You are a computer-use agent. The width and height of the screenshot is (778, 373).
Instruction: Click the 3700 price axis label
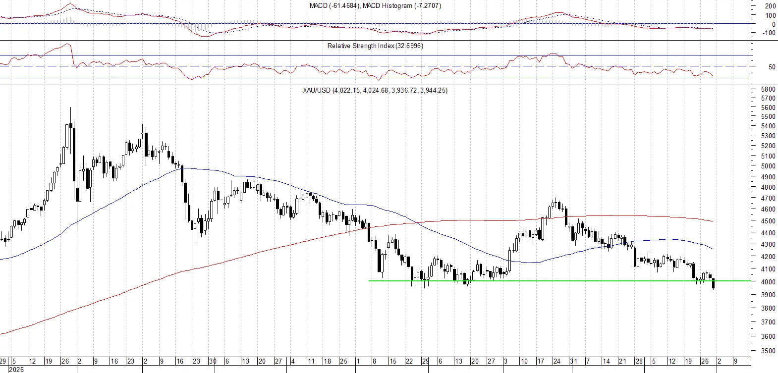click(768, 322)
